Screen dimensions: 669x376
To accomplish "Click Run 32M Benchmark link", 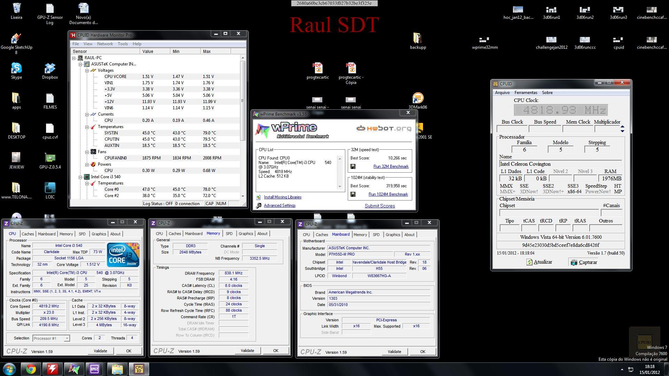I will tap(391, 166).
